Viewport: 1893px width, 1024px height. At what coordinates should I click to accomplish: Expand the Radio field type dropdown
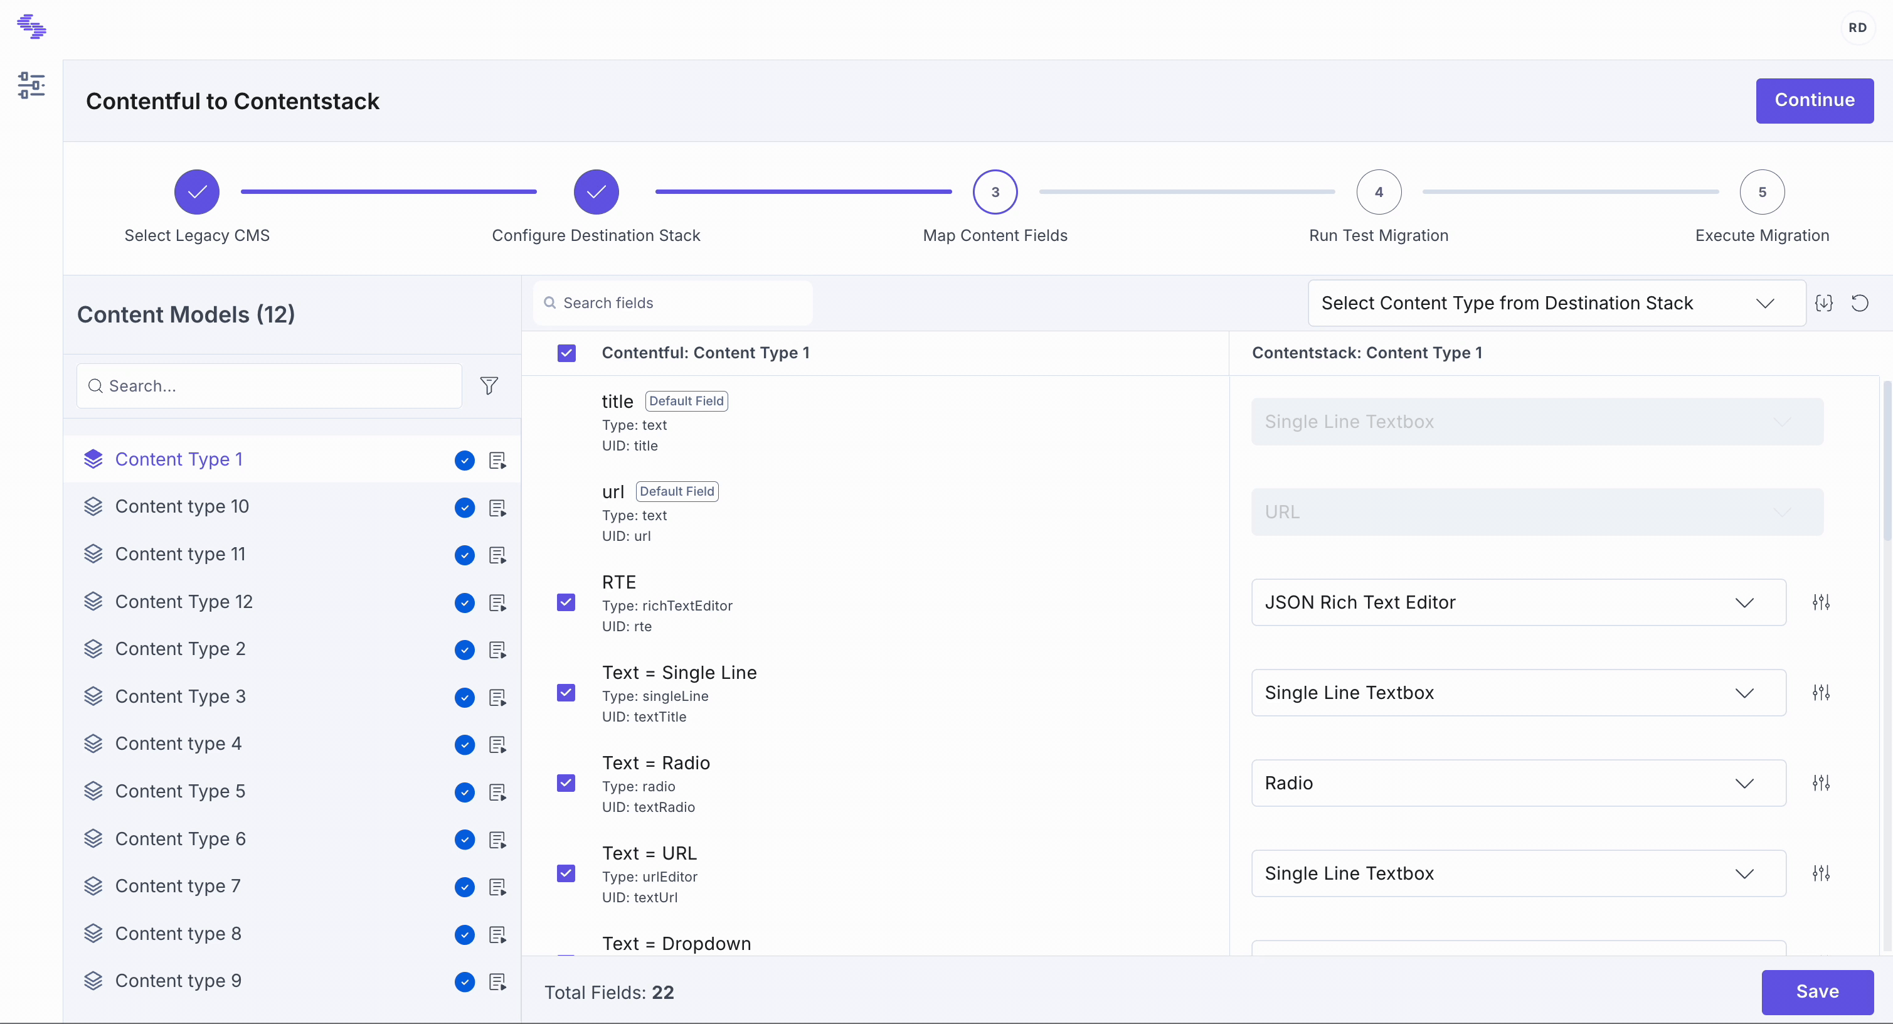pos(1517,783)
